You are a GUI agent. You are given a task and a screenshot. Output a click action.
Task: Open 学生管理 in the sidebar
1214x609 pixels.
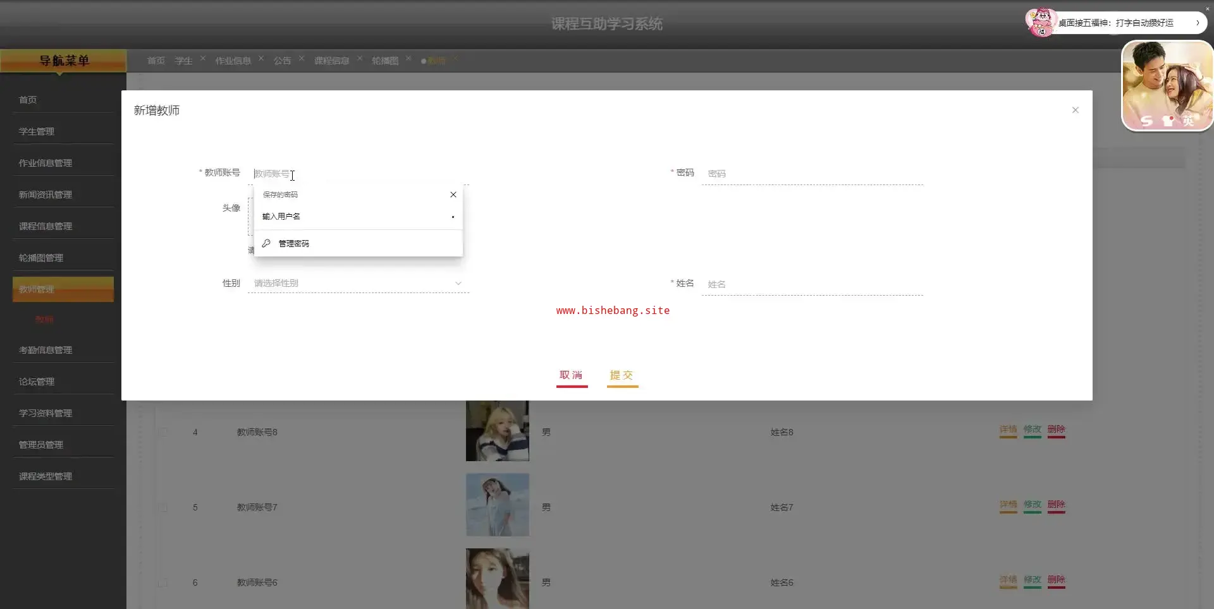click(63, 131)
